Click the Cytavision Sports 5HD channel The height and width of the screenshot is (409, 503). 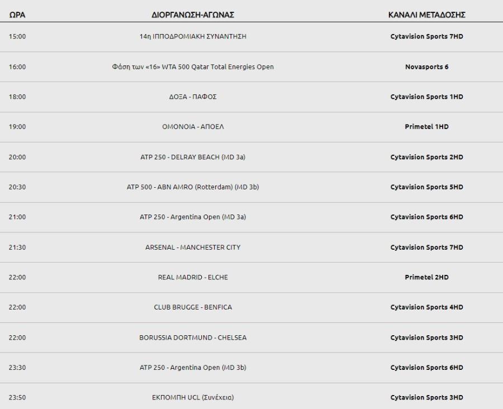click(426, 187)
